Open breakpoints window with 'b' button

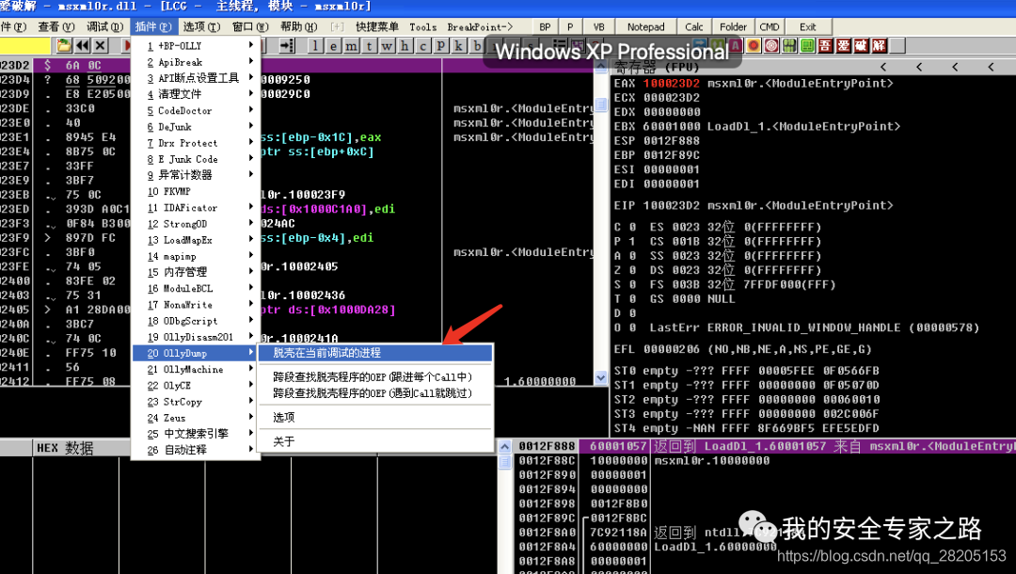coord(477,45)
